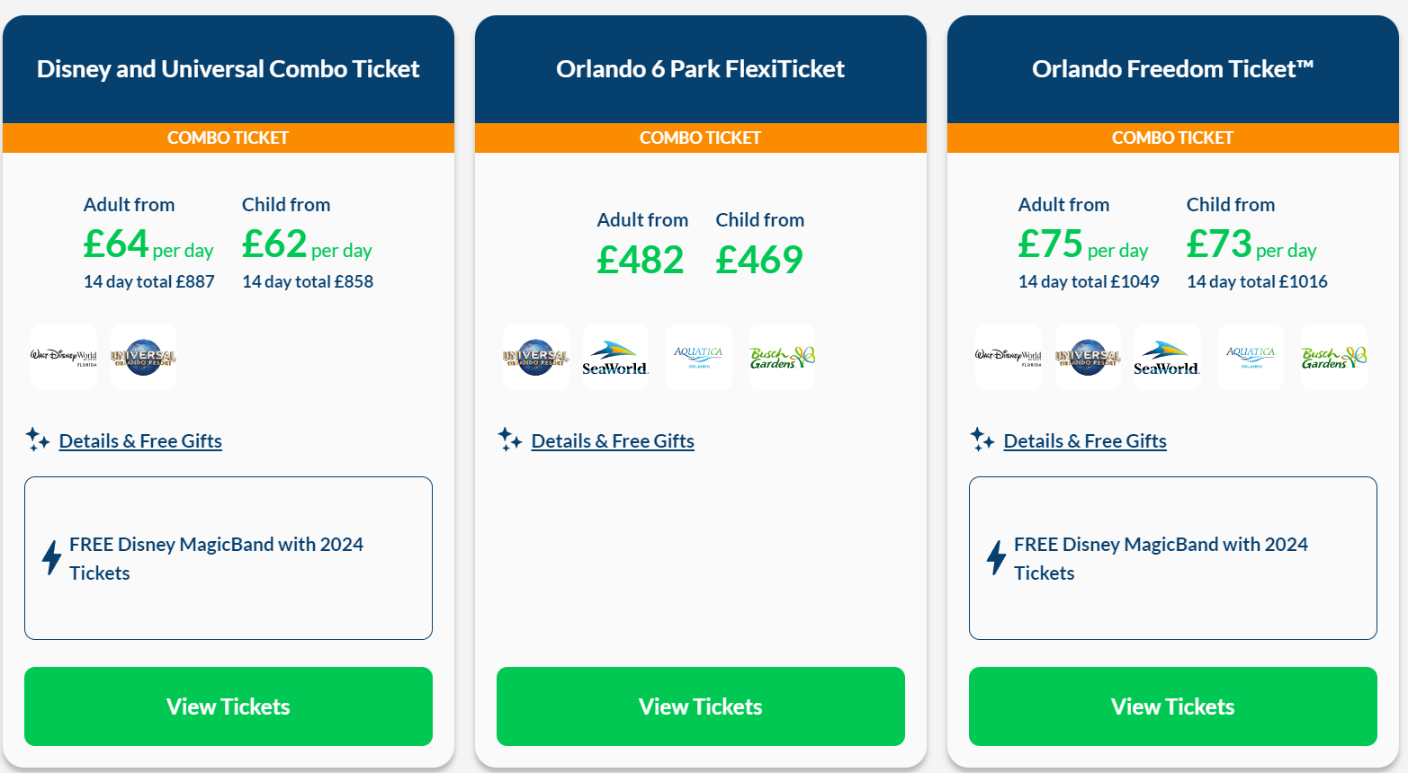Open Details & Free Gifts for 6 Park FlexiTicket
Image resolution: width=1408 pixels, height=773 pixels.
pos(613,441)
